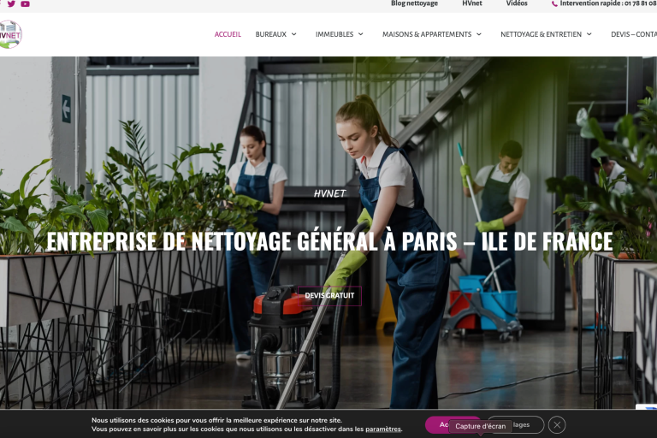Open the YouTube social icon
Screen dimensions: 657x438
point(25,3)
